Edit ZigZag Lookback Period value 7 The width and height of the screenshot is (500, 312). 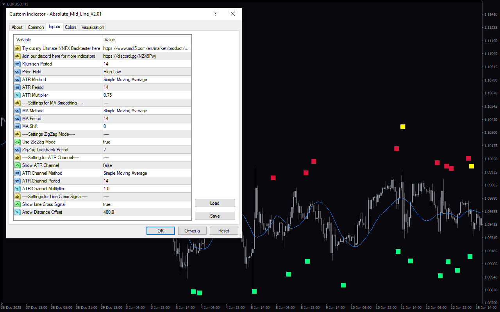[146, 150]
